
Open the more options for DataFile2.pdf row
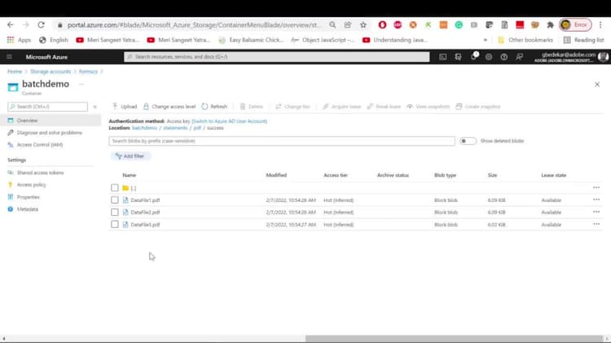coord(596,212)
